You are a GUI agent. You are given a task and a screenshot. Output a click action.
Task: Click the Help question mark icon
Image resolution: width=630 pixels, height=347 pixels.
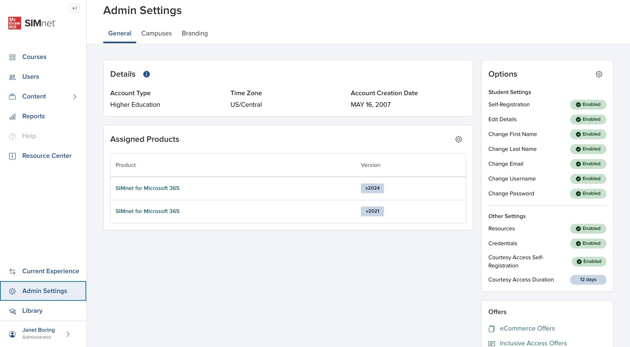point(12,136)
